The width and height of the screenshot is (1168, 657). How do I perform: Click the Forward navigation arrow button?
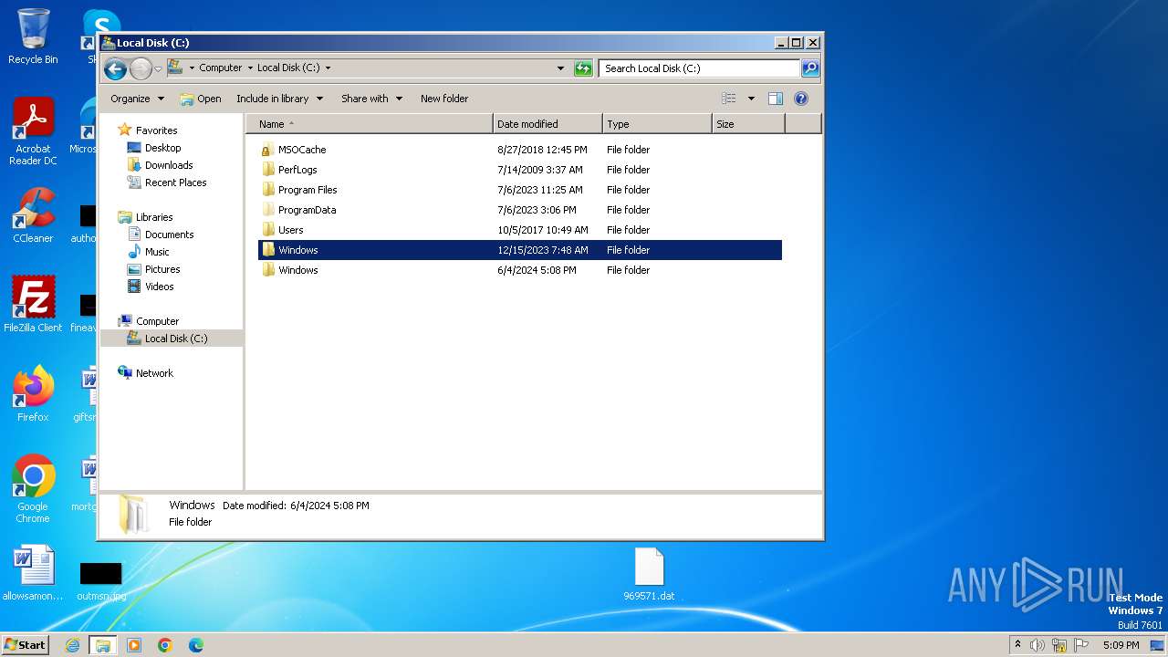point(141,68)
